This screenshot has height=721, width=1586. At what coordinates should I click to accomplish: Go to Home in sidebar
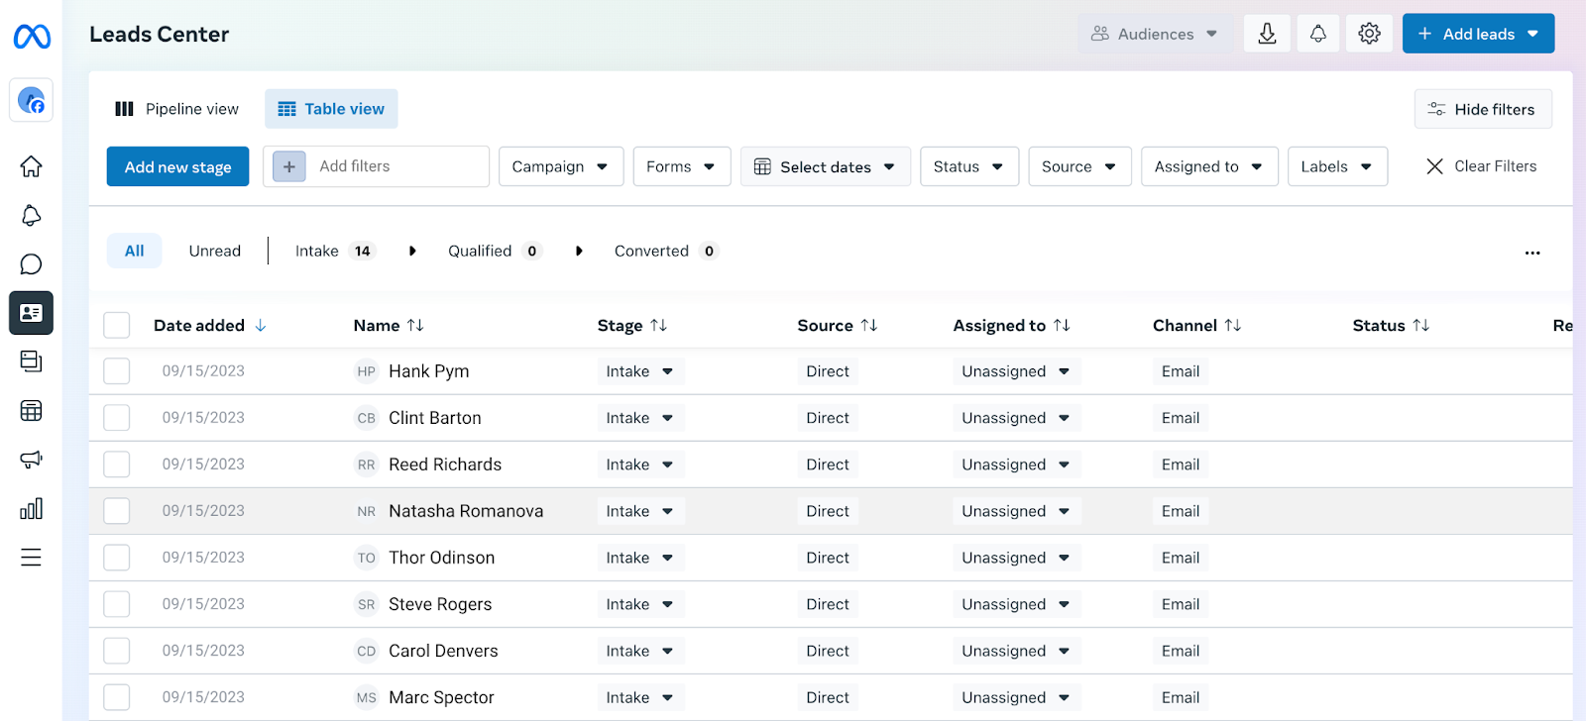[32, 166]
